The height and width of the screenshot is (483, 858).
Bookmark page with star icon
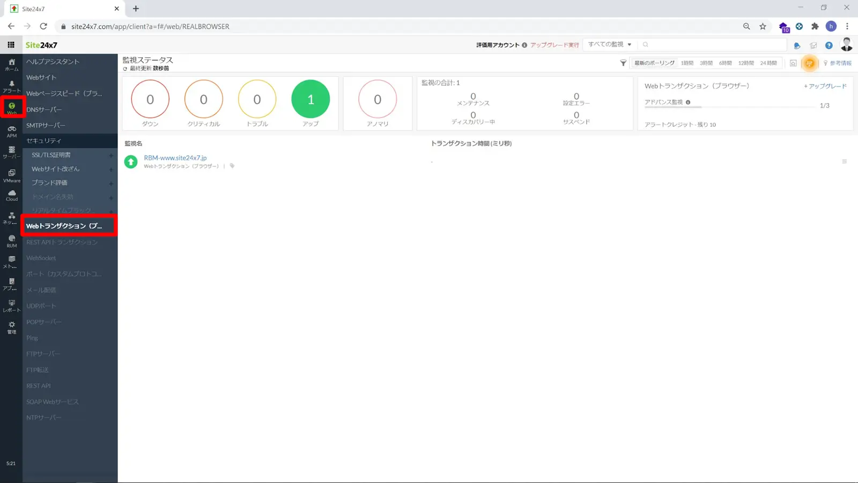coord(763,26)
